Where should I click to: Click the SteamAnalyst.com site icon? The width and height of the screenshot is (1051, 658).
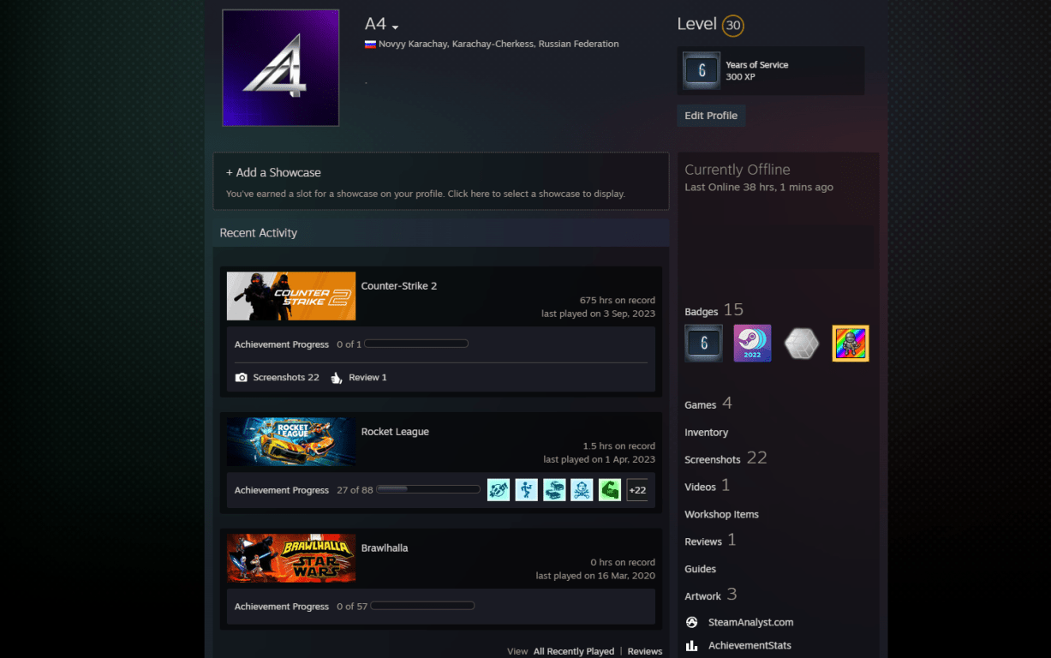pyautogui.click(x=691, y=622)
